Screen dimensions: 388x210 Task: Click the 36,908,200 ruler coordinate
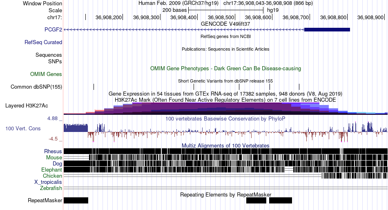(109, 17)
